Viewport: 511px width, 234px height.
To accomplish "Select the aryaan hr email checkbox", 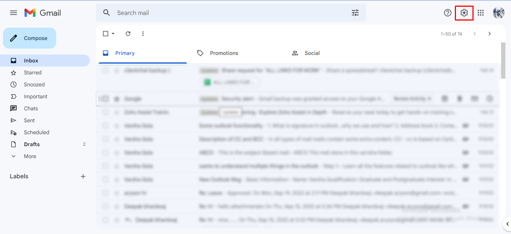I will point(106,193).
